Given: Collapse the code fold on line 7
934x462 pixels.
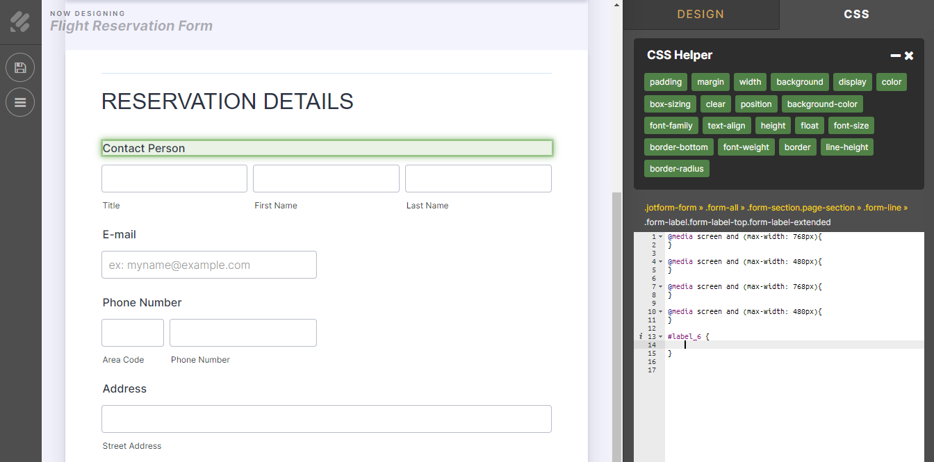Looking at the screenshot, I should coord(661,287).
